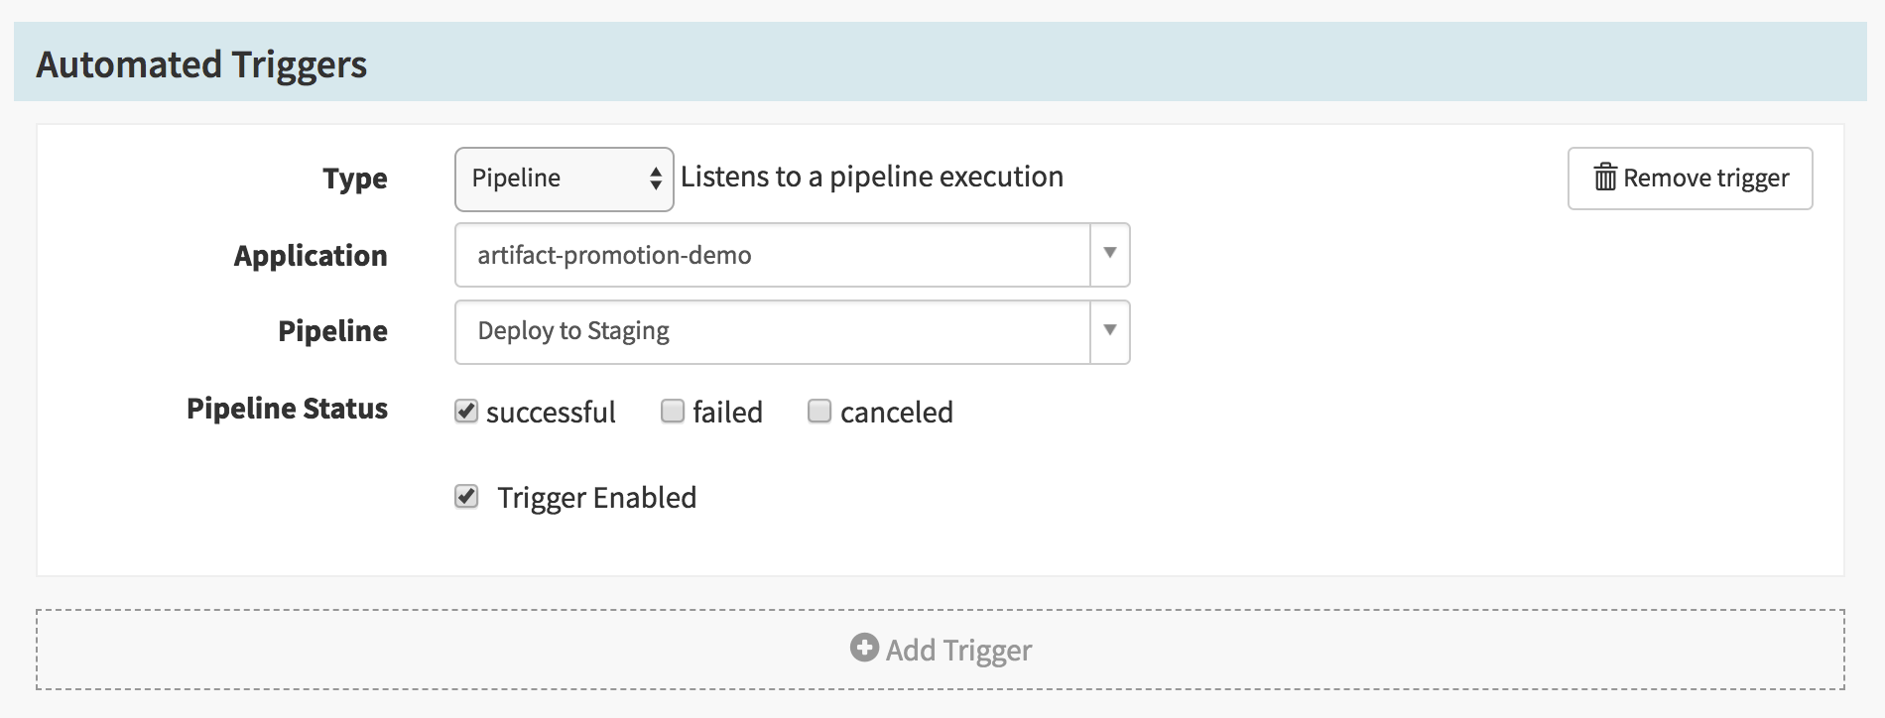
Task: Disable the Trigger Enabled checkbox
Action: [x=466, y=496]
